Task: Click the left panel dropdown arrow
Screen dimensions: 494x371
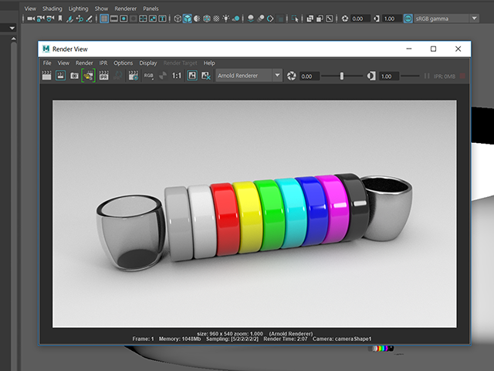Action: (12, 28)
